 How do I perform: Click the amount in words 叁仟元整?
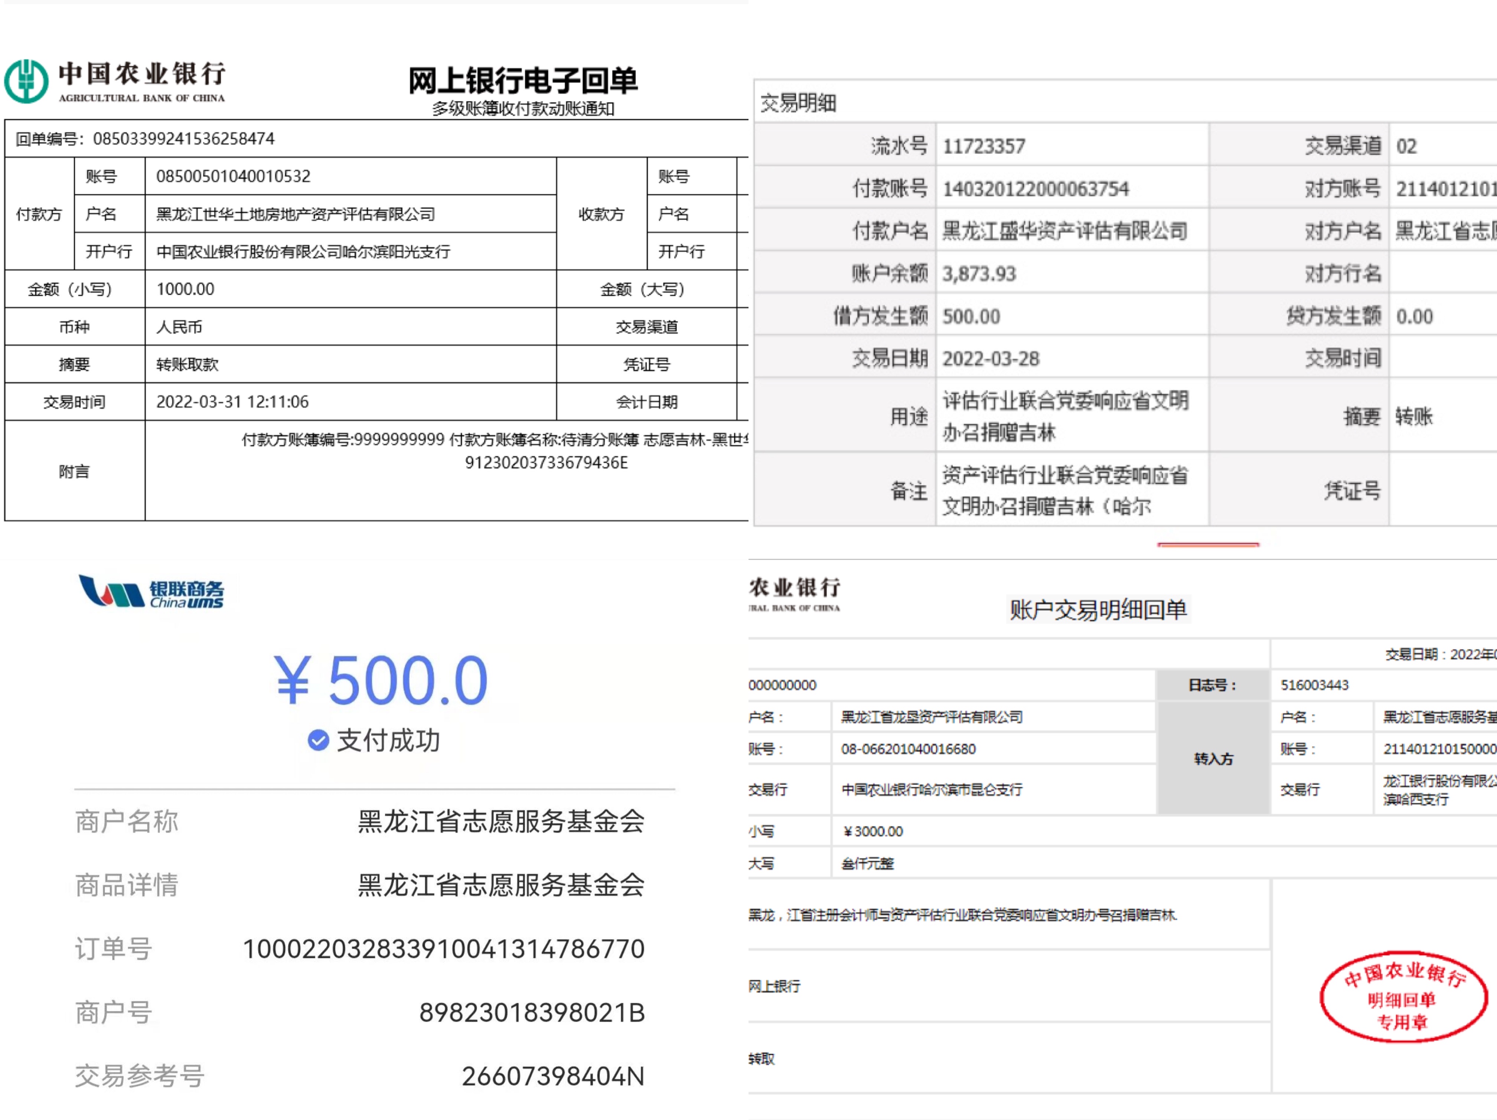[868, 864]
